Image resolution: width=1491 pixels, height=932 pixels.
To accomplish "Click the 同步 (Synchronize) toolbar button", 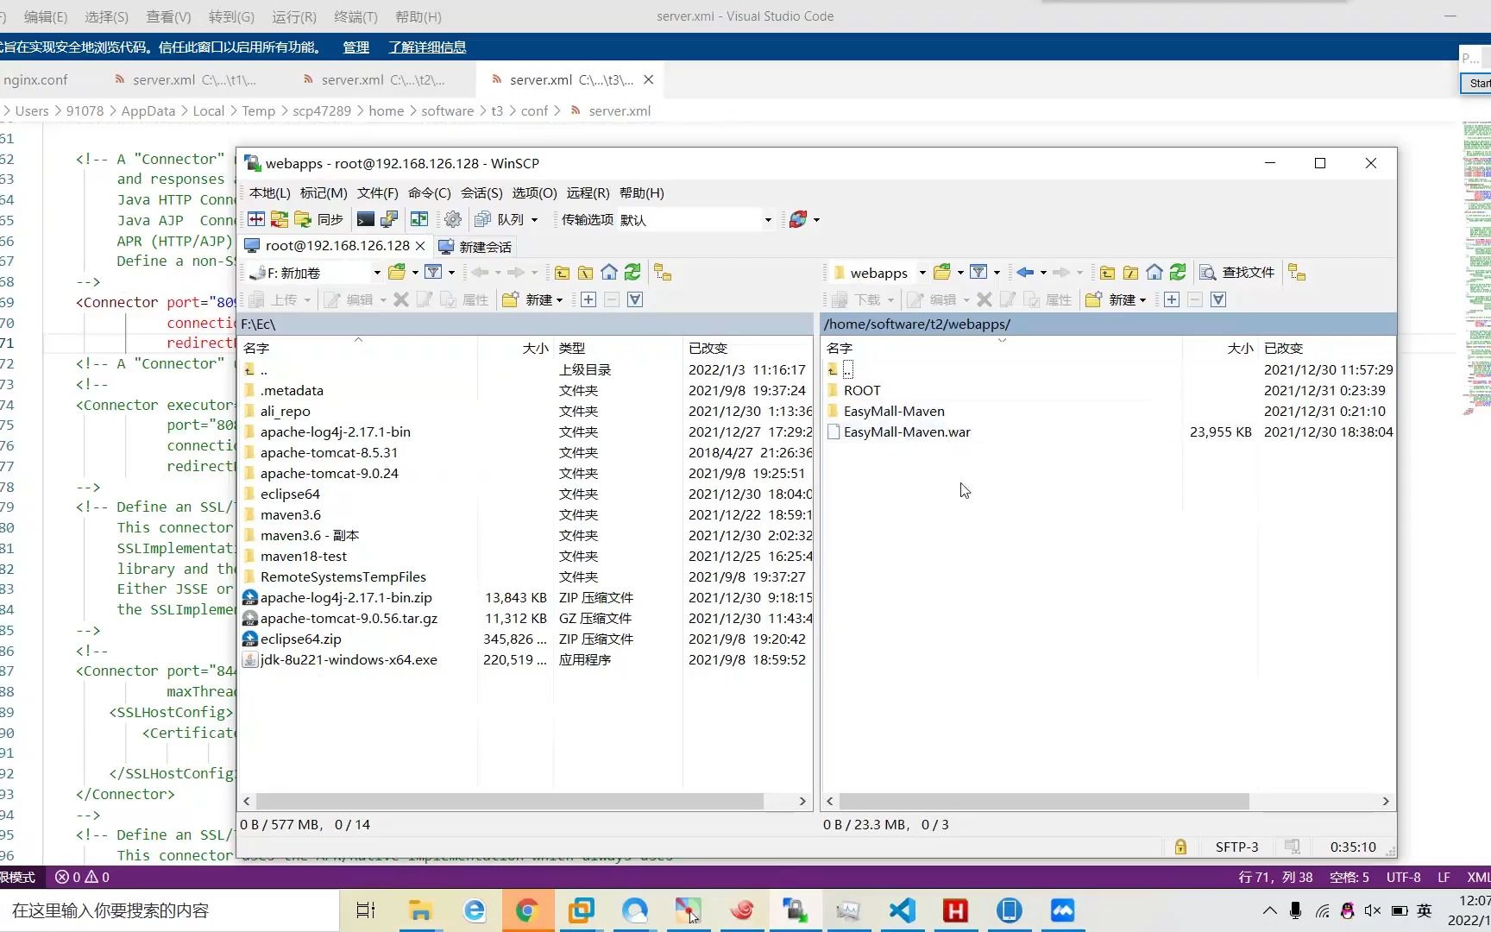I will click(x=319, y=219).
